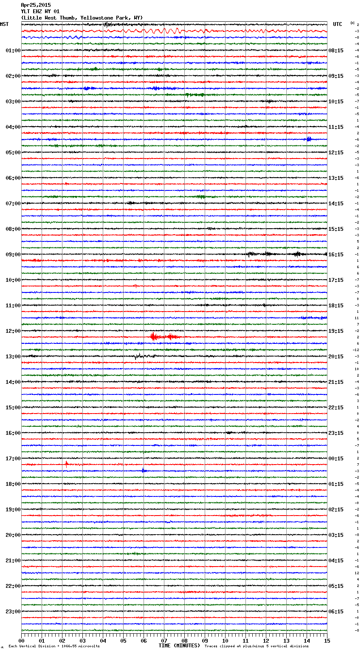Click the 'DC' column header

point(353,23)
